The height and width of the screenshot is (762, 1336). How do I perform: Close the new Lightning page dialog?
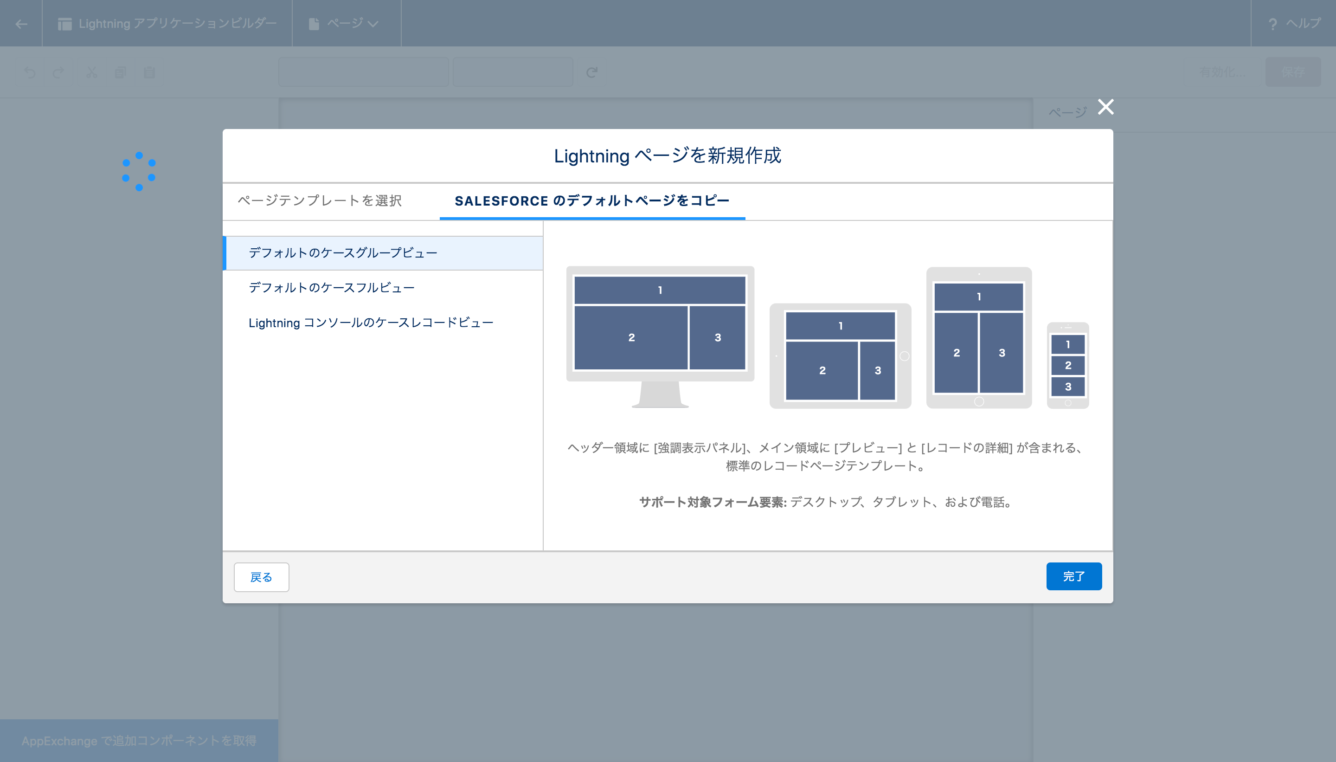pyautogui.click(x=1105, y=107)
